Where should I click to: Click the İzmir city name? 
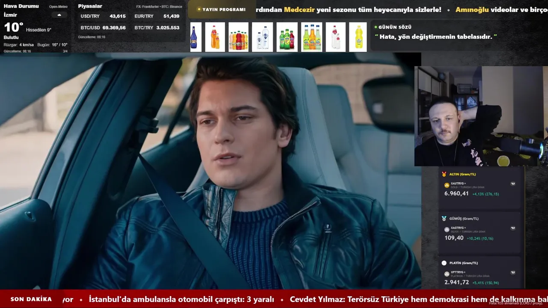[x=11, y=15]
